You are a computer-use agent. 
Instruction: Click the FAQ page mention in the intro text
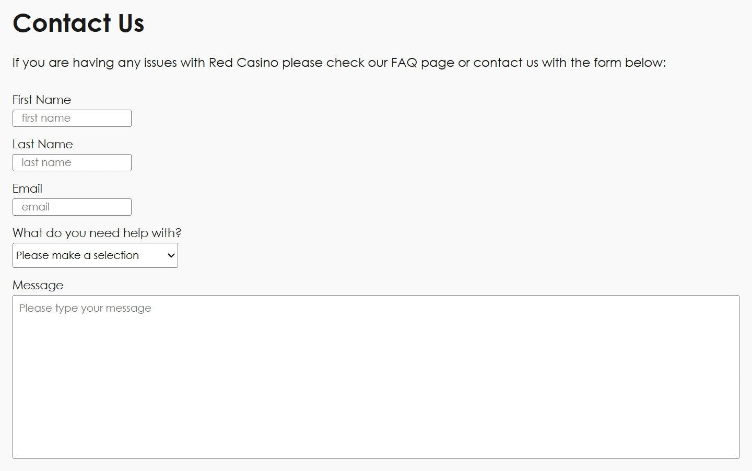tap(406, 63)
